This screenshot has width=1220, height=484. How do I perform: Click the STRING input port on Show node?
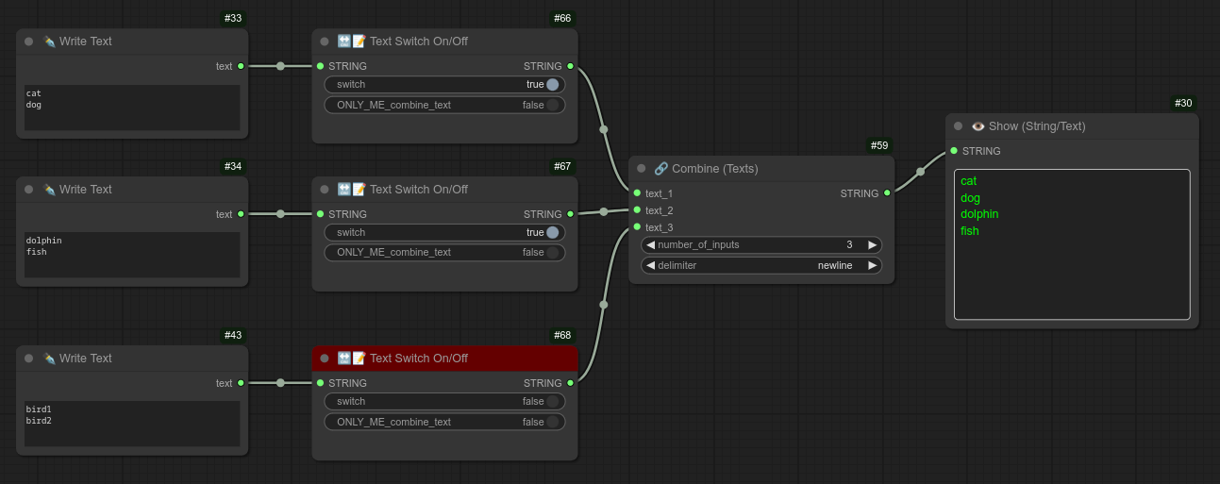[x=954, y=151]
